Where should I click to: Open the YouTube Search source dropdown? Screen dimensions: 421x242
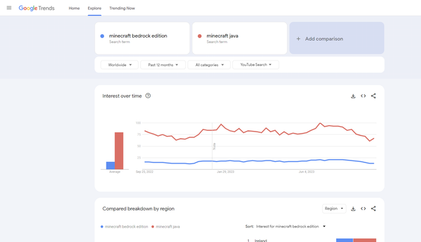(256, 64)
